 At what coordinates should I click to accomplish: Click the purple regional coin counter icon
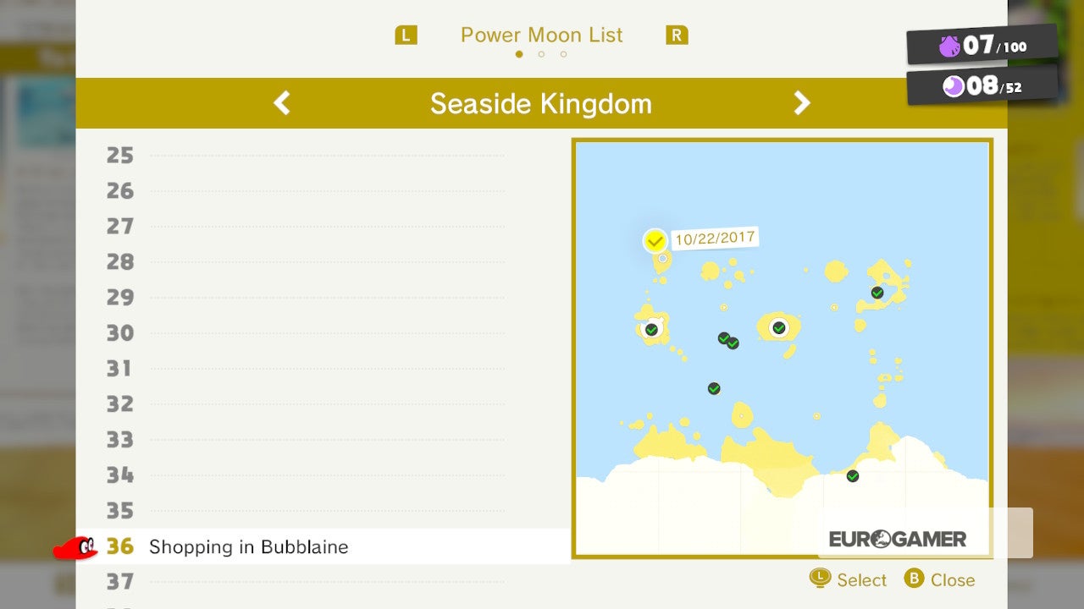[x=949, y=47]
